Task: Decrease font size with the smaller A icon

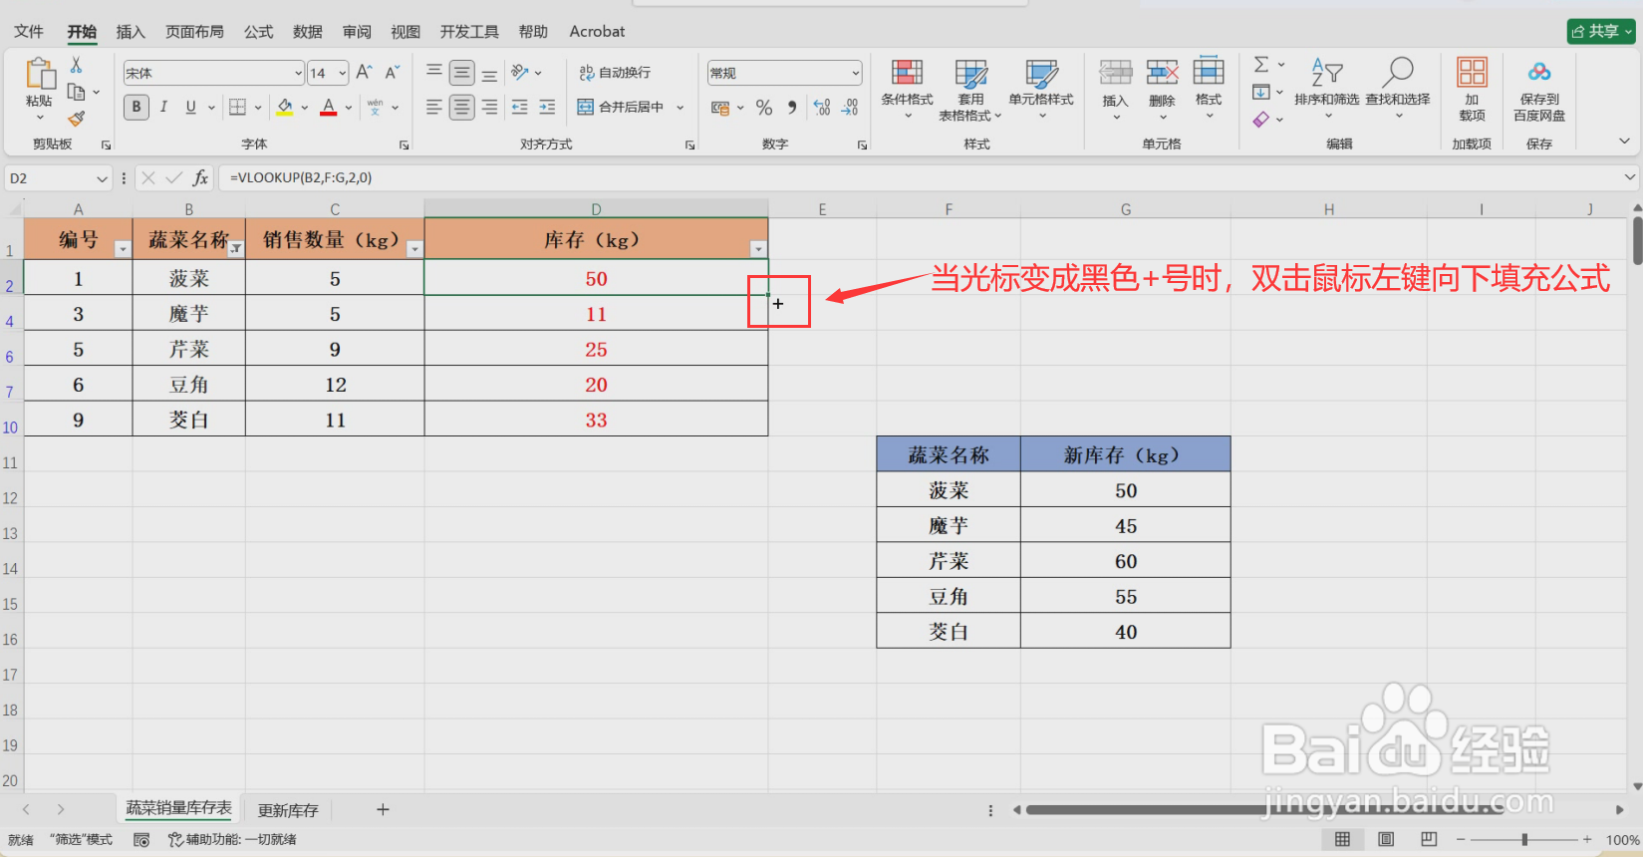Action: 392,73
